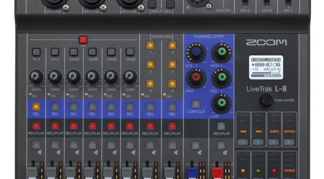Viewport: 324px width, 179px height.
Task: Click the GAIN knob on channel two
Action: click(55, 77)
